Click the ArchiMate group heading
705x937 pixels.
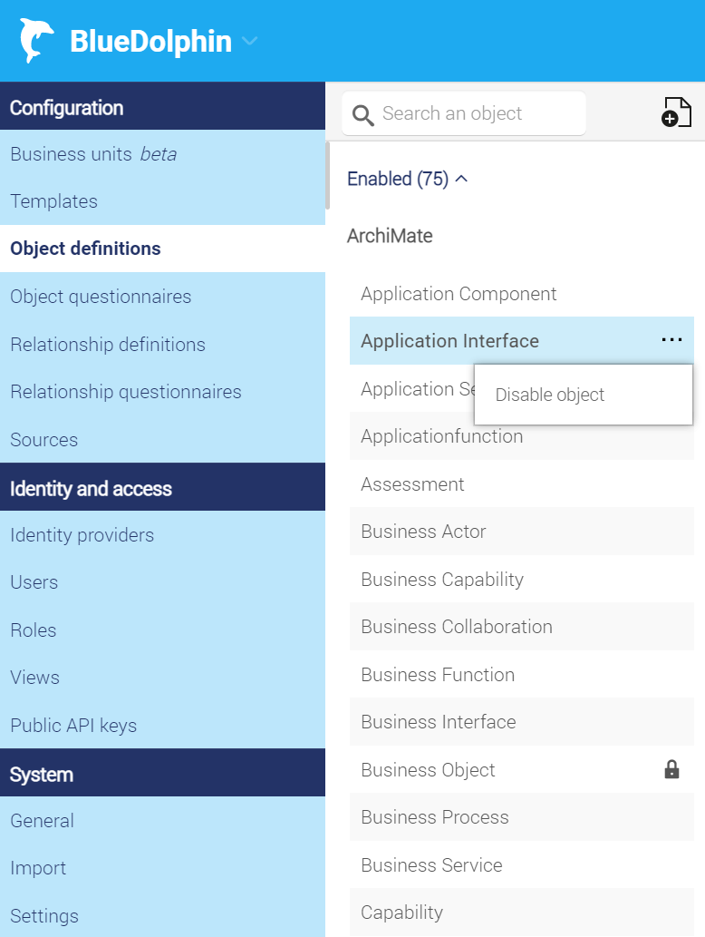(x=390, y=236)
